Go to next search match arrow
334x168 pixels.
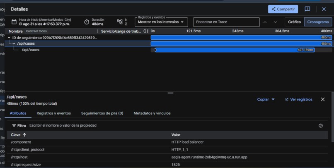coord(275,22)
